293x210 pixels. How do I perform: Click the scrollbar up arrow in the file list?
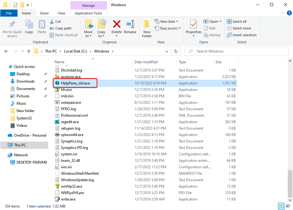290,61
